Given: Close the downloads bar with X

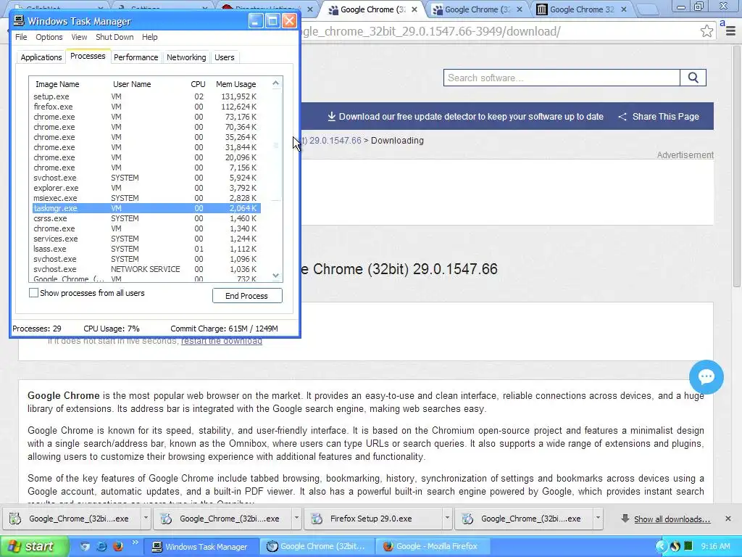Looking at the screenshot, I should coord(728,519).
